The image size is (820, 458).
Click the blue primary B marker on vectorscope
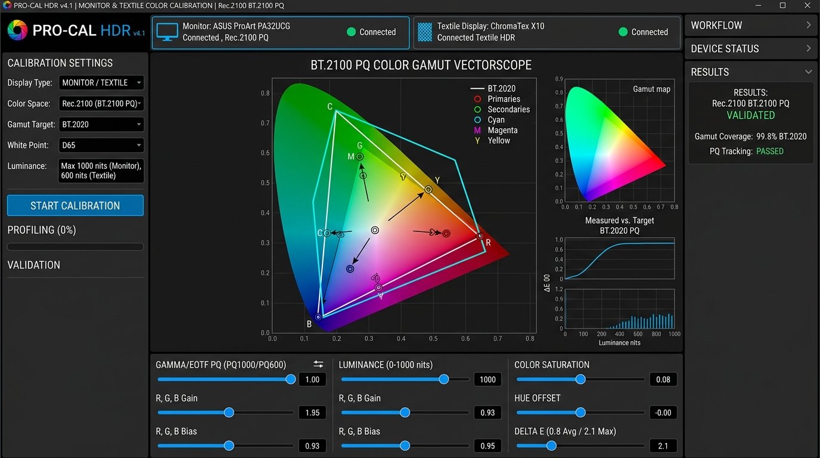pos(318,317)
